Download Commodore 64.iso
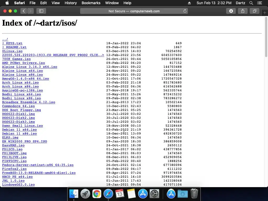268x201 pixels. click(x=18, y=106)
